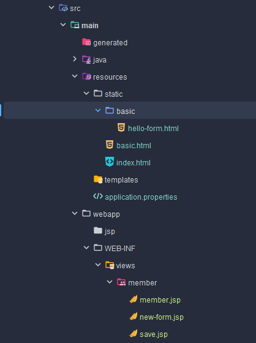Collapse the src root folder chevron

[x=51, y=7]
